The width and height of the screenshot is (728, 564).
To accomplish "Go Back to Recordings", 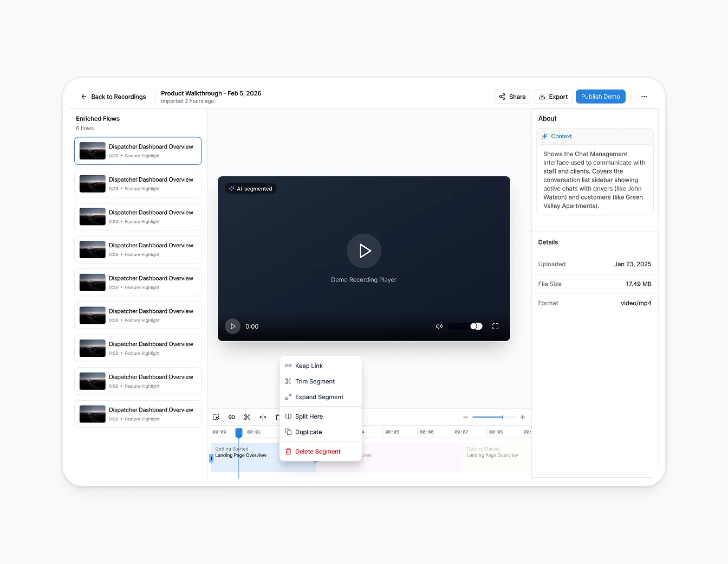I will pyautogui.click(x=113, y=97).
